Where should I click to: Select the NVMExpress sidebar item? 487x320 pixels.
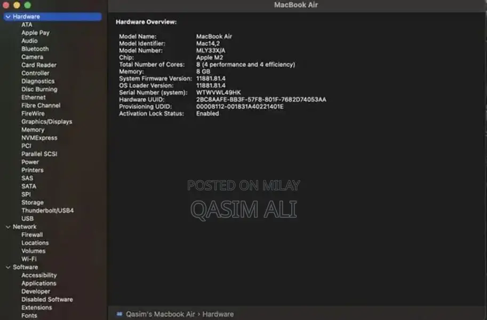39,138
